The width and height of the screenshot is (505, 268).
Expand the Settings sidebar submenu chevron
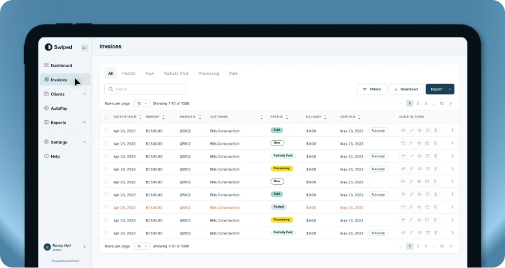(x=84, y=141)
